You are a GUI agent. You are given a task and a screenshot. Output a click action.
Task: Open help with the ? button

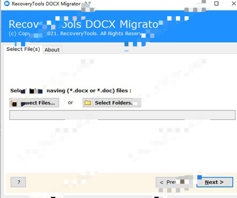[x=18, y=182]
